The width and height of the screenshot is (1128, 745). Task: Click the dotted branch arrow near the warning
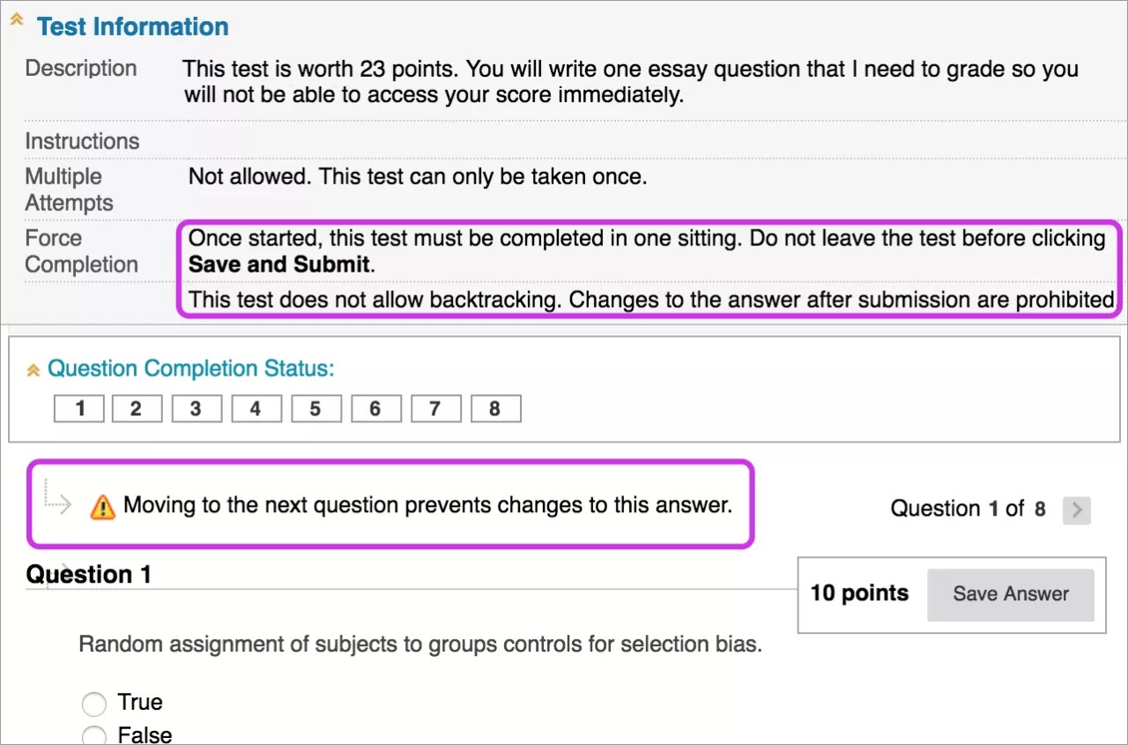pyautogui.click(x=56, y=504)
